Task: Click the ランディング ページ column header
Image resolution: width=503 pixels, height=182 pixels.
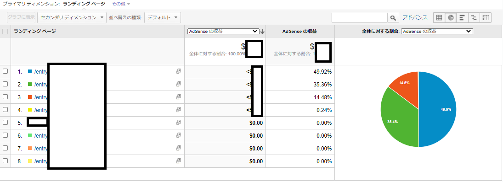Action: click(35, 31)
